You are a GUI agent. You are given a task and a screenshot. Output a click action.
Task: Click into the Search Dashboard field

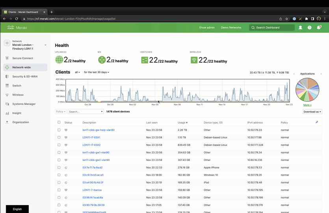pyautogui.click(x=272, y=28)
